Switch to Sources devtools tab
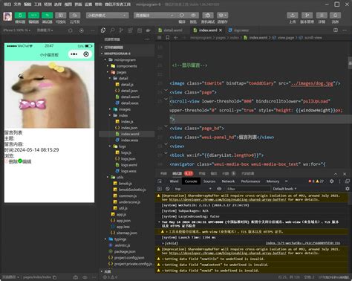The image size is (352, 281). tap(209, 181)
